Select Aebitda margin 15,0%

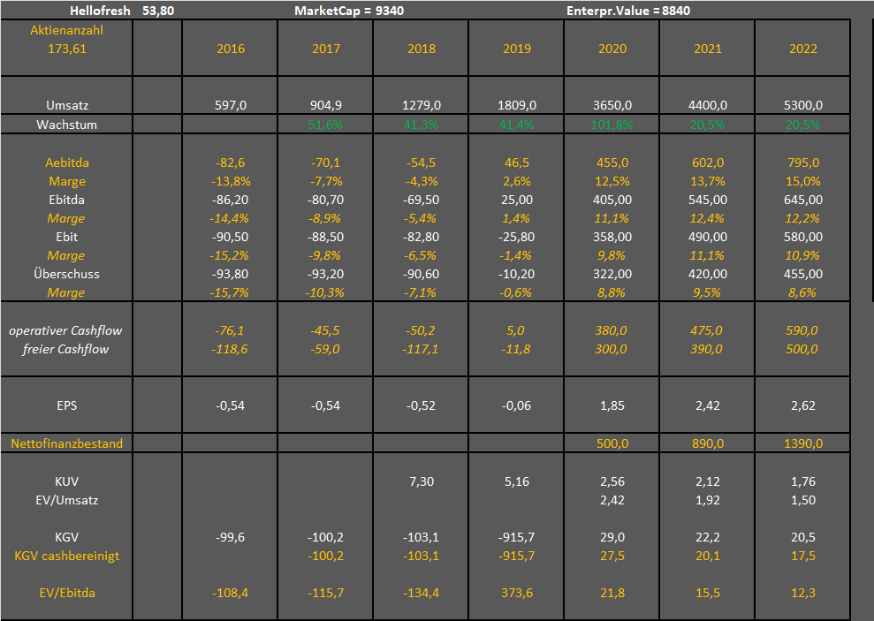click(x=803, y=181)
